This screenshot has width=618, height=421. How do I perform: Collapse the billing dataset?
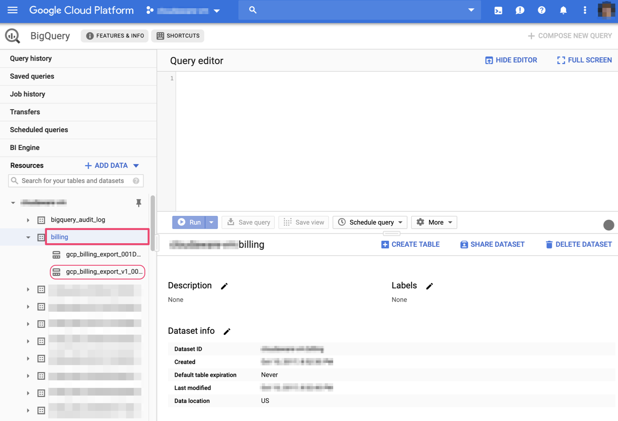(x=28, y=237)
